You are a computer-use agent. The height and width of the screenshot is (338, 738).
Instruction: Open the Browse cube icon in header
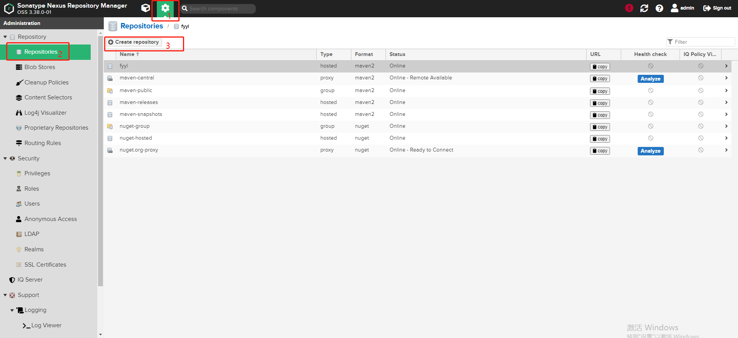145,8
